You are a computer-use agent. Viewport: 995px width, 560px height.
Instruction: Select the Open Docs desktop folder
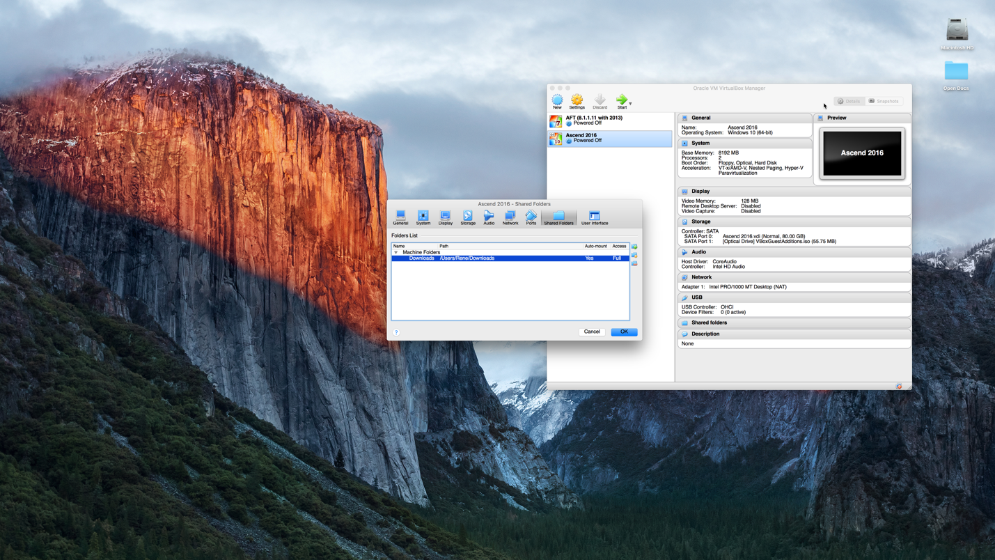click(956, 75)
